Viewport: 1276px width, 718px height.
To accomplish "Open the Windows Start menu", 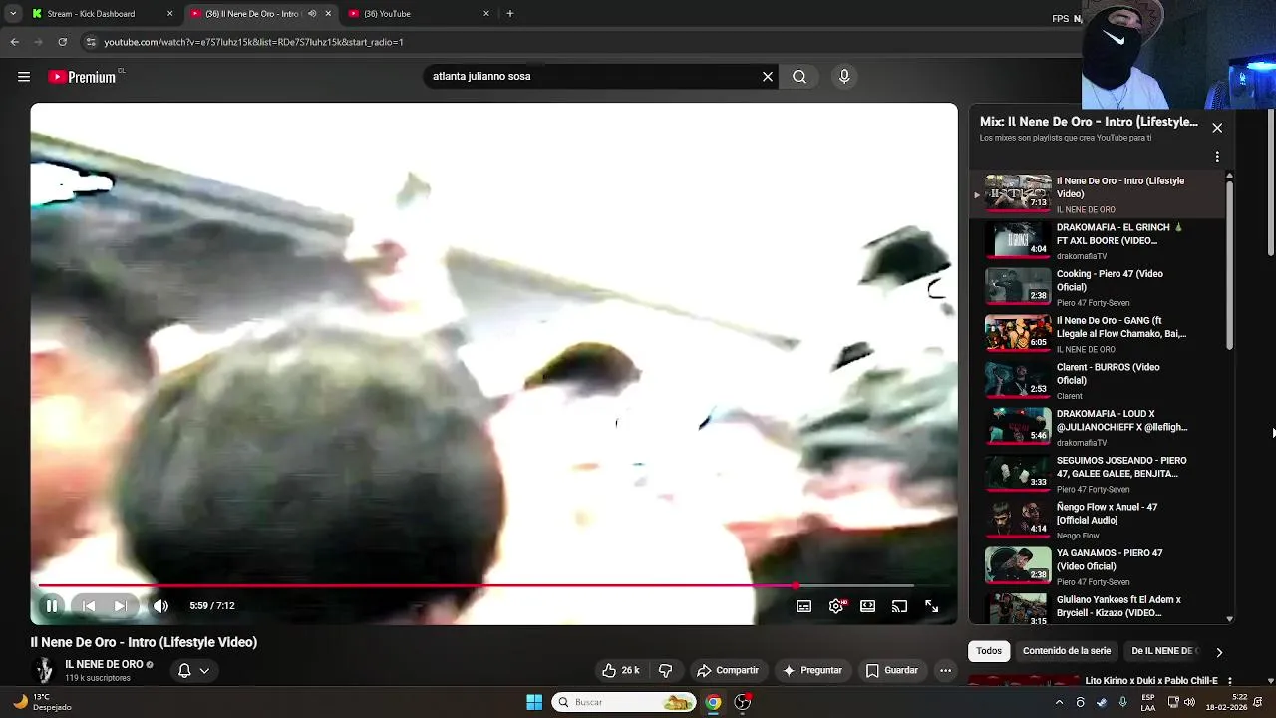I will pos(534,702).
